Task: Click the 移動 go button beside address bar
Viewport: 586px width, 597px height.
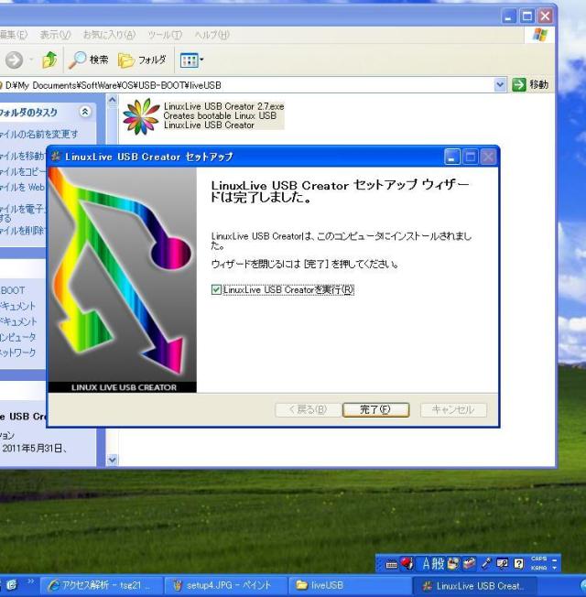Action: [x=532, y=85]
